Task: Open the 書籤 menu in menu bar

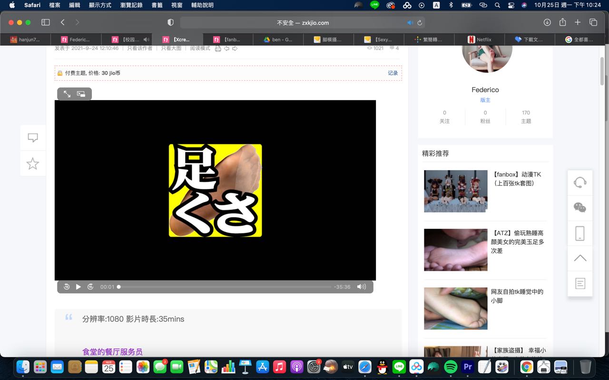Action: coord(157,5)
